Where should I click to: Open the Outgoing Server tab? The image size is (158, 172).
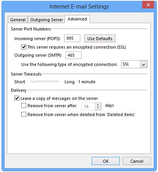point(46,20)
